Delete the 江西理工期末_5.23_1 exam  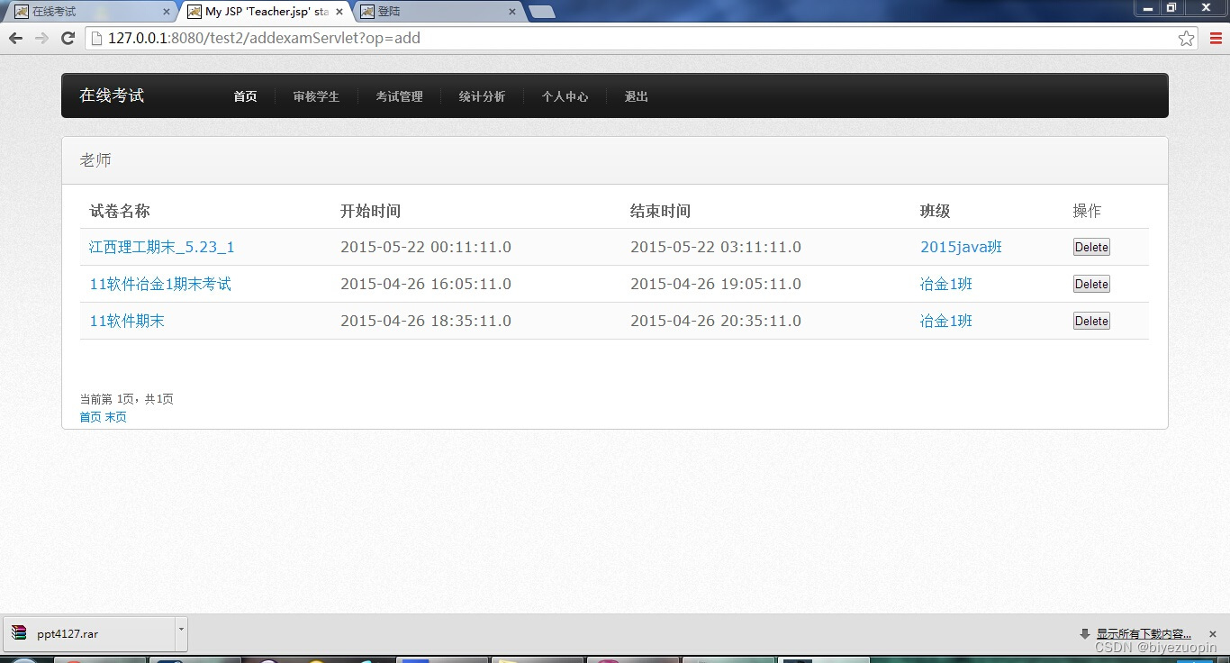[x=1091, y=247]
